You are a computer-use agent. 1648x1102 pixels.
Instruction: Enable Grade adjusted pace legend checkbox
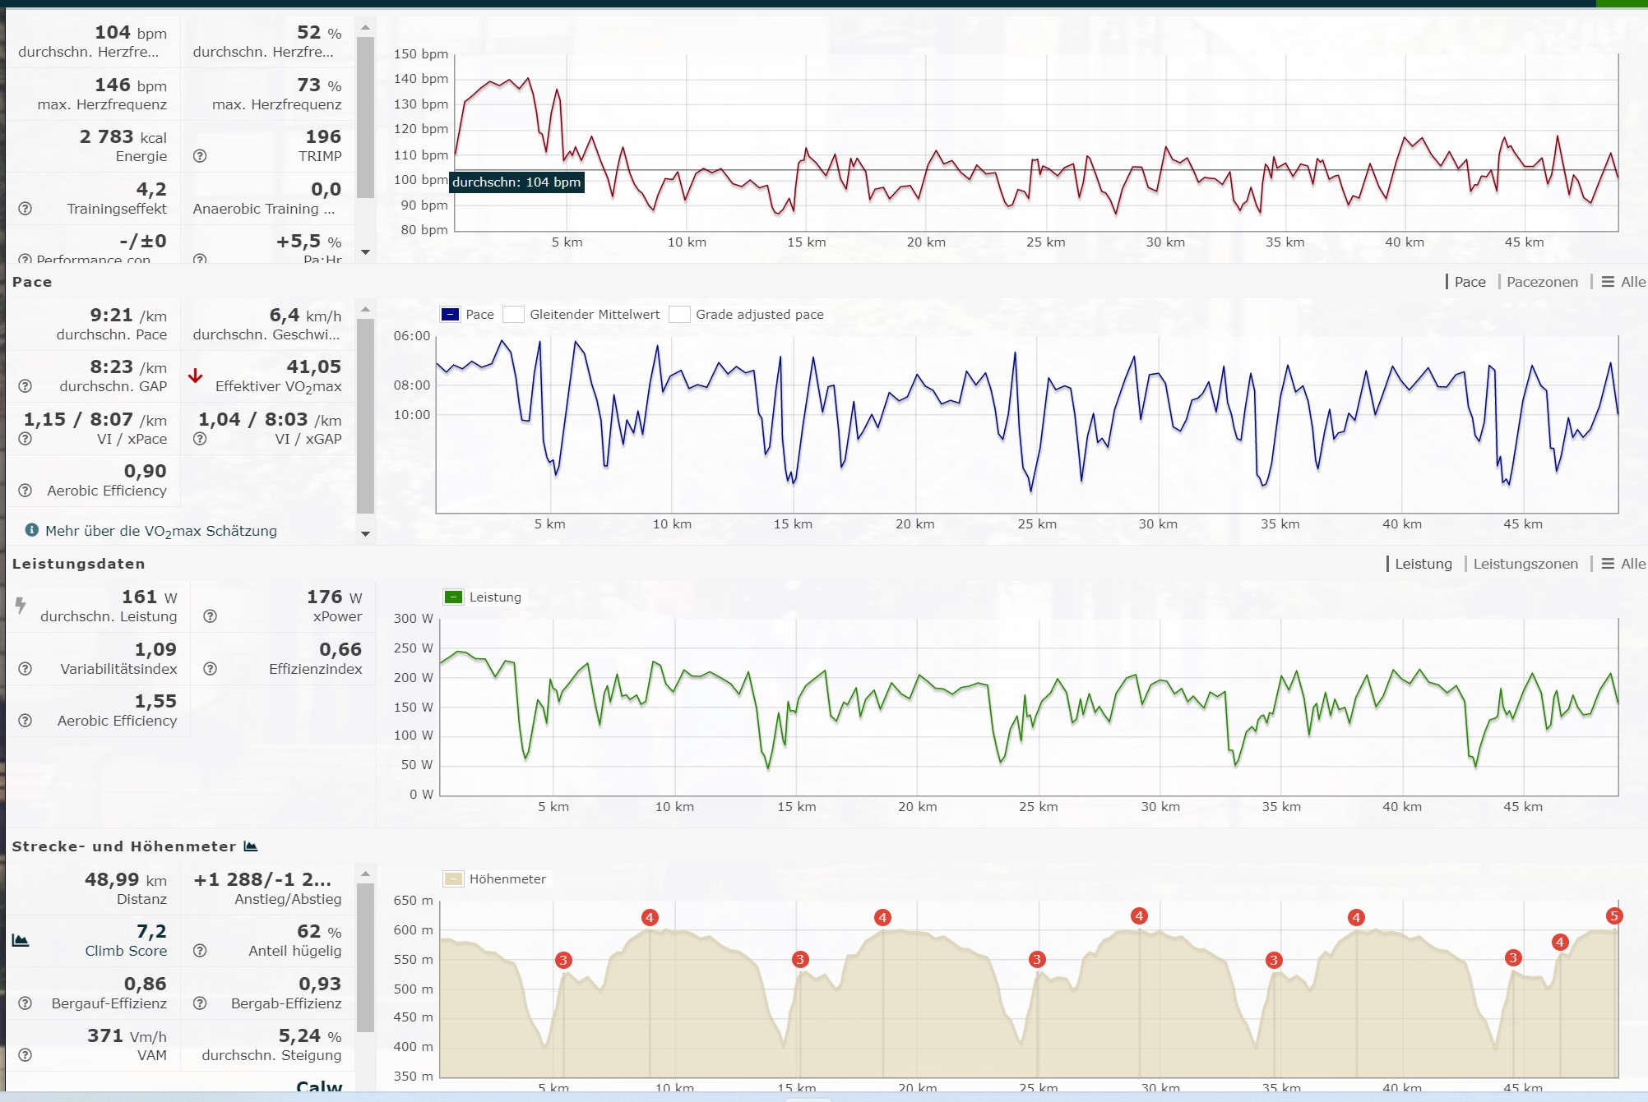(x=679, y=315)
